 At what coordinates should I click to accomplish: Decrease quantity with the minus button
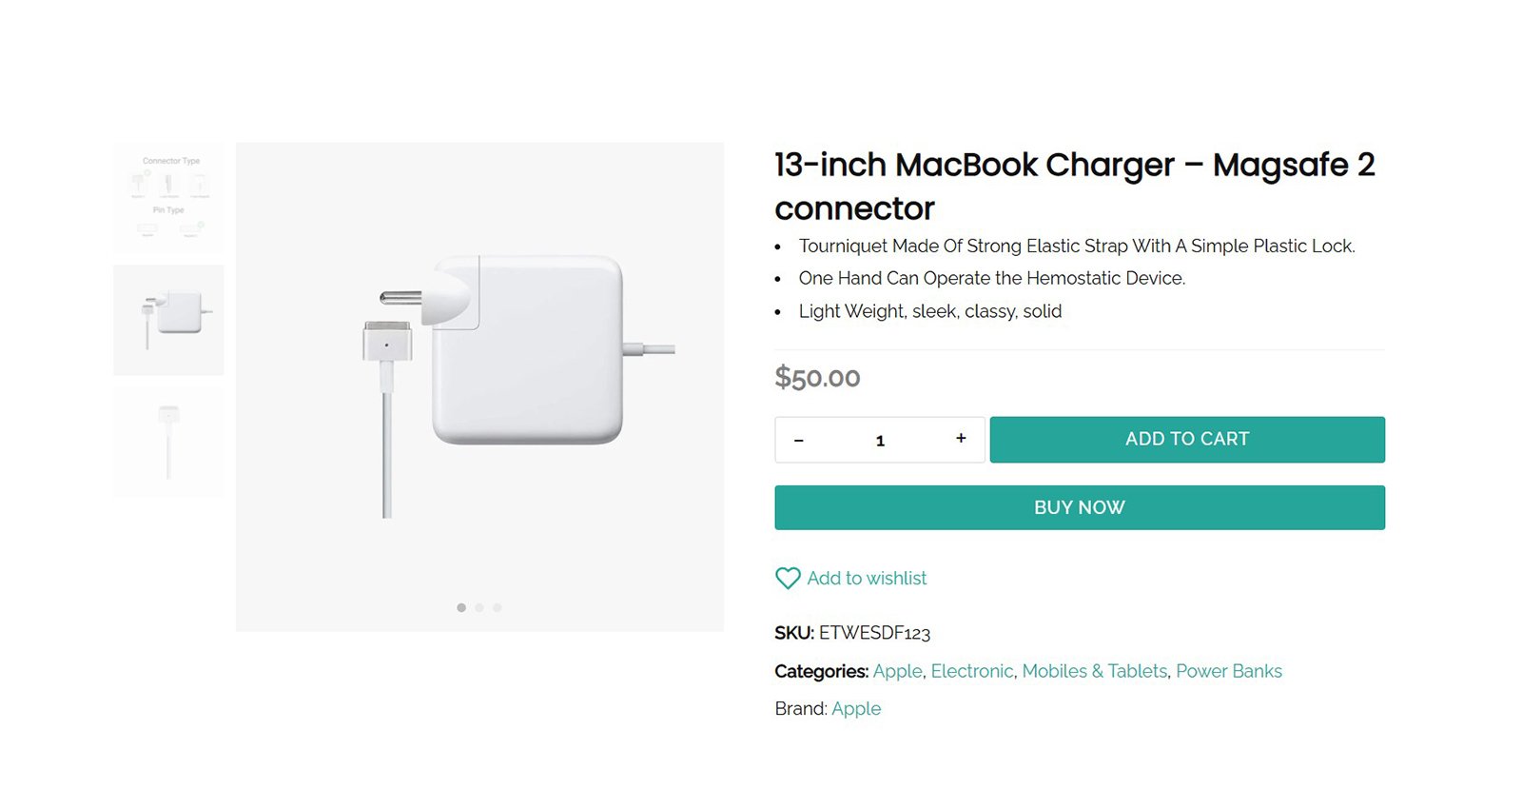[799, 440]
